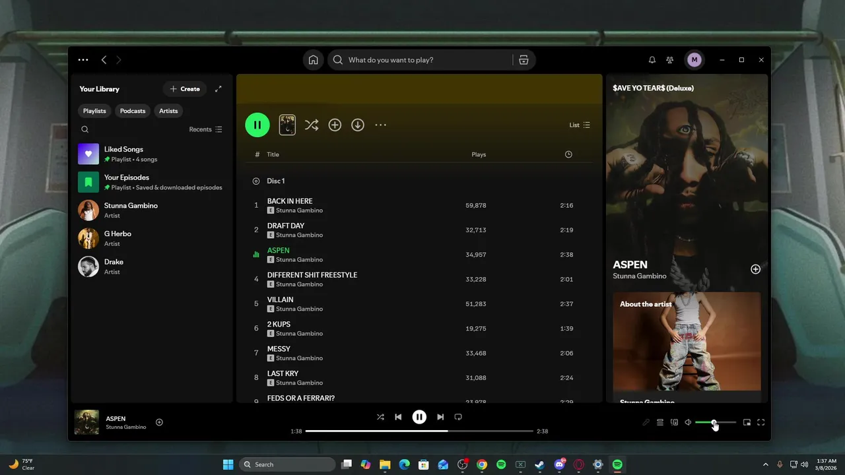845x475 pixels.
Task: Search within Your Library
Action: [x=84, y=129]
